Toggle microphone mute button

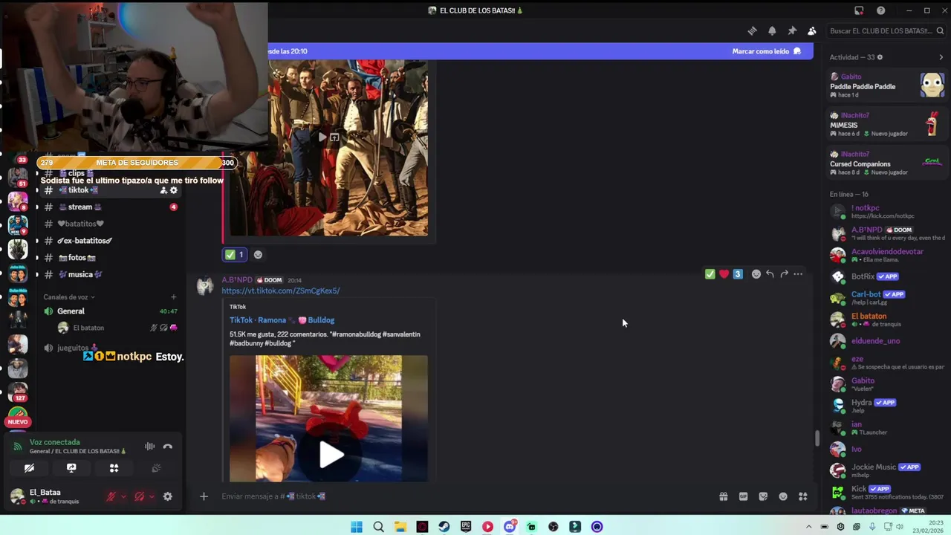pos(111,496)
